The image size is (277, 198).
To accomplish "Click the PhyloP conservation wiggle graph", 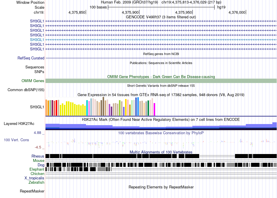I will click(161, 143).
